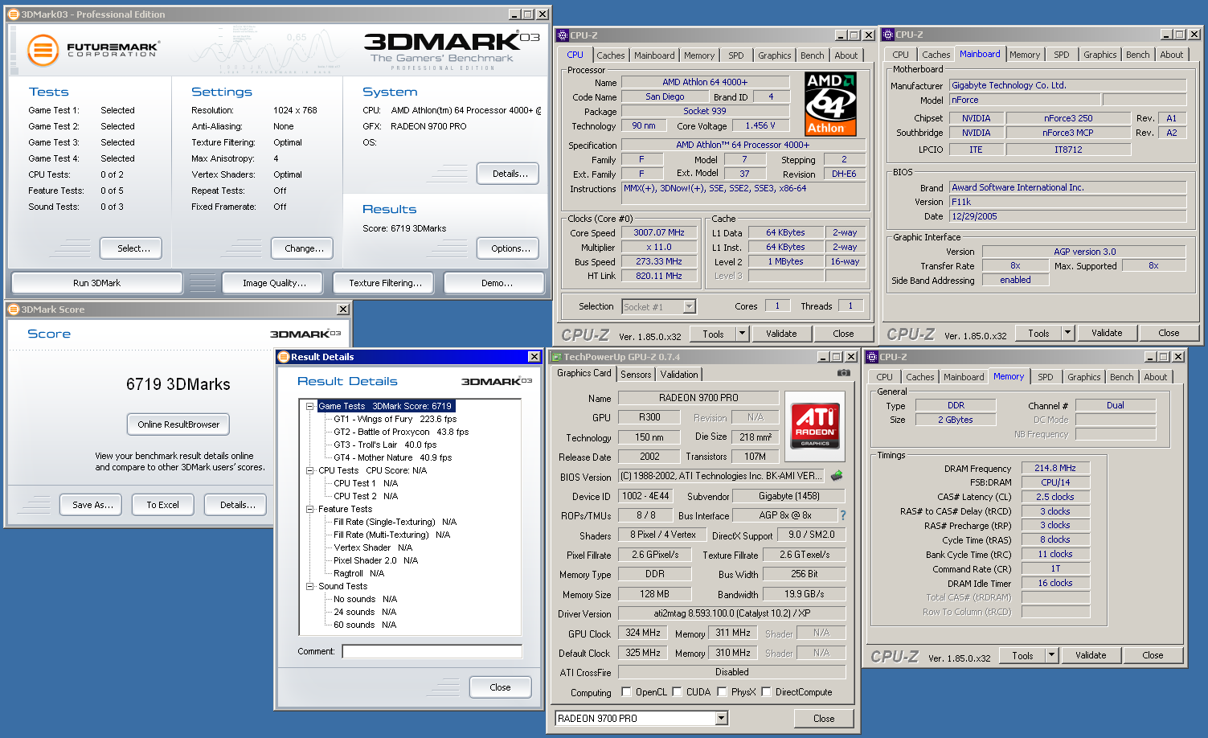Viewport: 1208px width, 738px height.
Task: Click the Bus Interface question mark icon
Action: [843, 515]
